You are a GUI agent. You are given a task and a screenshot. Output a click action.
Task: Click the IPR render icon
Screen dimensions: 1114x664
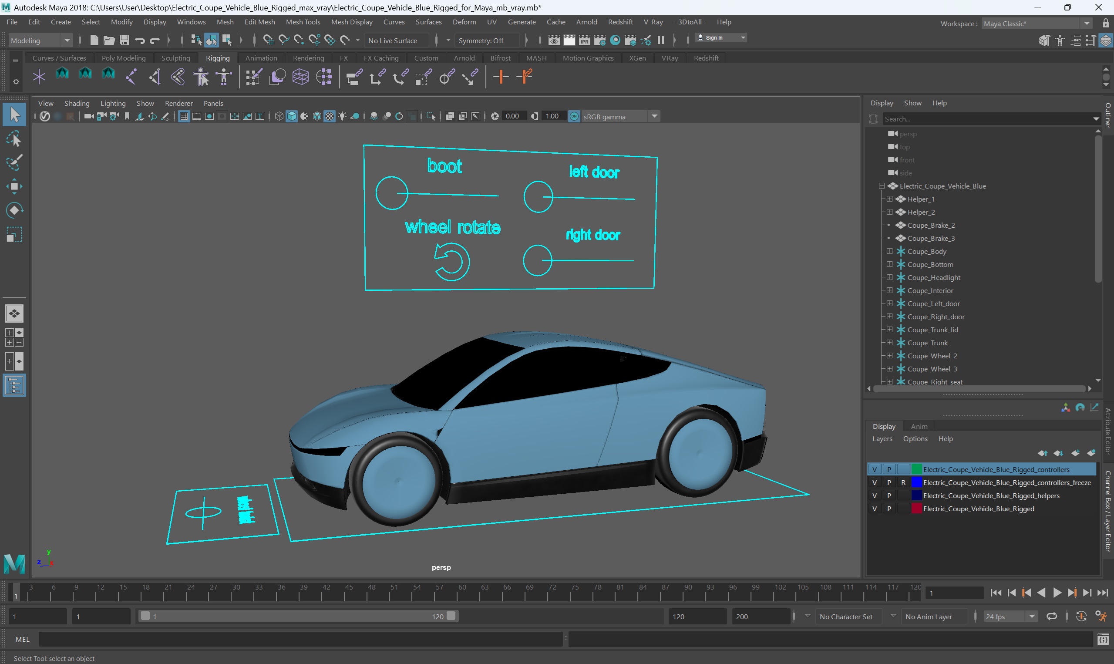click(585, 40)
